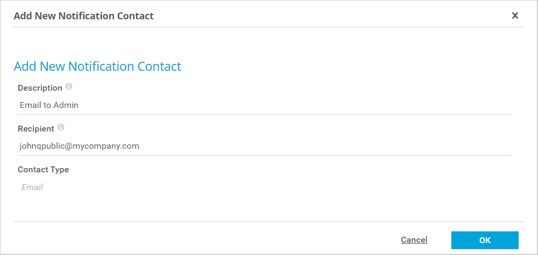Click the info icon beside Description
This screenshot has width=538, height=255.
point(69,86)
